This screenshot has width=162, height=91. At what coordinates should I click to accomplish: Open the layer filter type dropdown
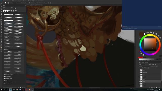(143, 64)
